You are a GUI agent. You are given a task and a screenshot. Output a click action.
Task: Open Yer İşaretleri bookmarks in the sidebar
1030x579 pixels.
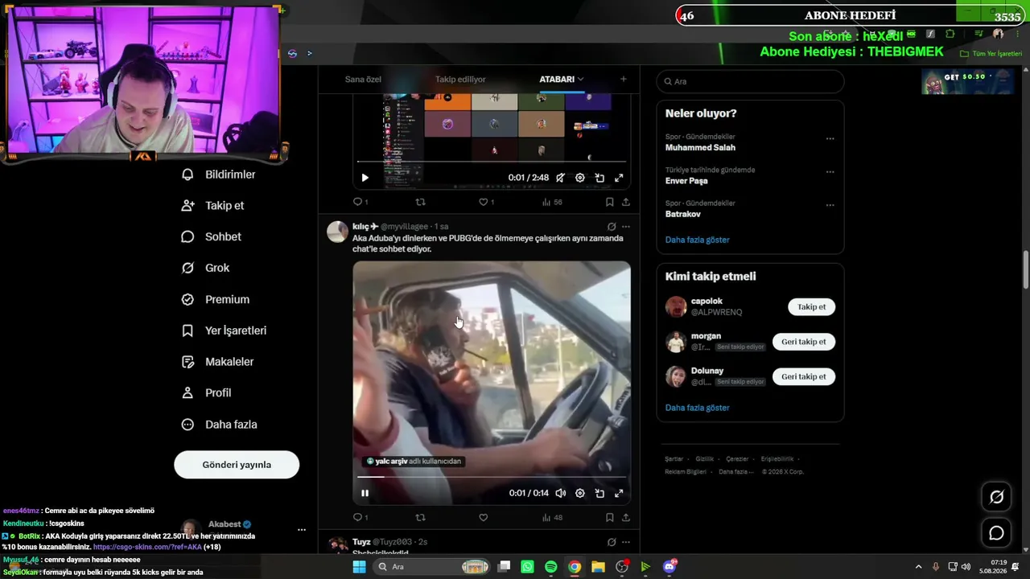point(224,331)
